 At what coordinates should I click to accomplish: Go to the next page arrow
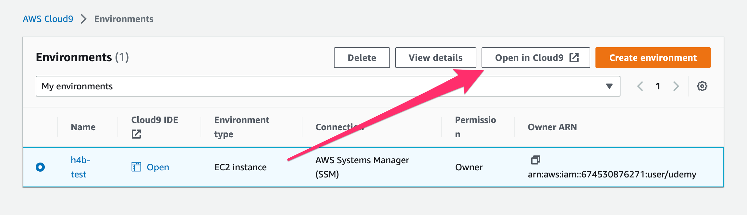pyautogui.click(x=676, y=86)
